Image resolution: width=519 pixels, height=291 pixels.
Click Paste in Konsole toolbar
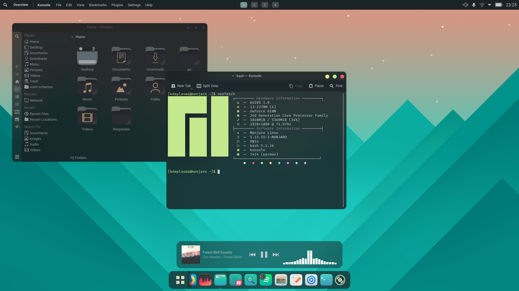point(316,86)
